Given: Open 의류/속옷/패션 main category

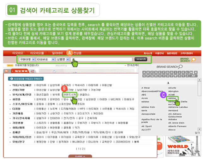Looking at the screenshot, I should (x=22, y=85).
